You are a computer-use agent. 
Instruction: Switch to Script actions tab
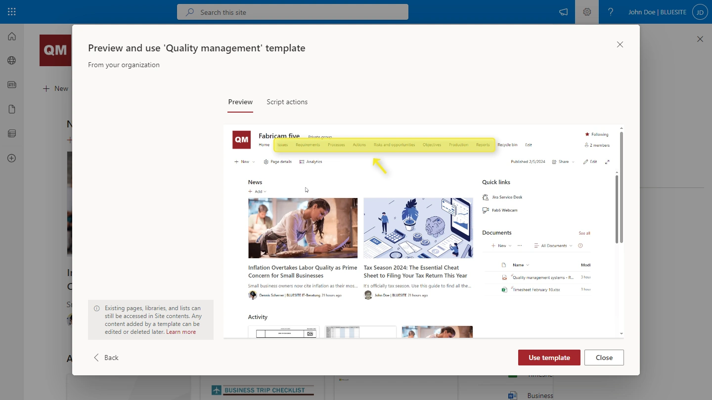tap(287, 102)
